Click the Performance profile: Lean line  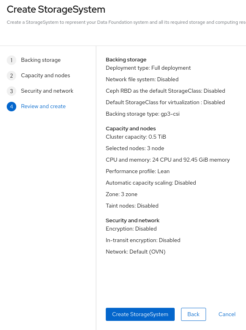[137, 172]
